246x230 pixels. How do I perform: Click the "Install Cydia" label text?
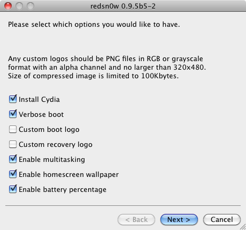click(x=39, y=100)
